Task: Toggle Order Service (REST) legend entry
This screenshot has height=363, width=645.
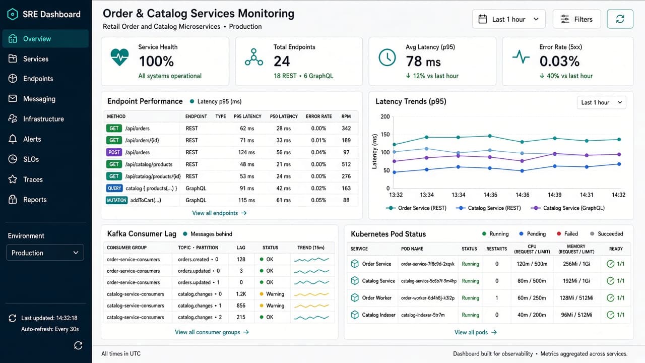Action: tap(416, 208)
